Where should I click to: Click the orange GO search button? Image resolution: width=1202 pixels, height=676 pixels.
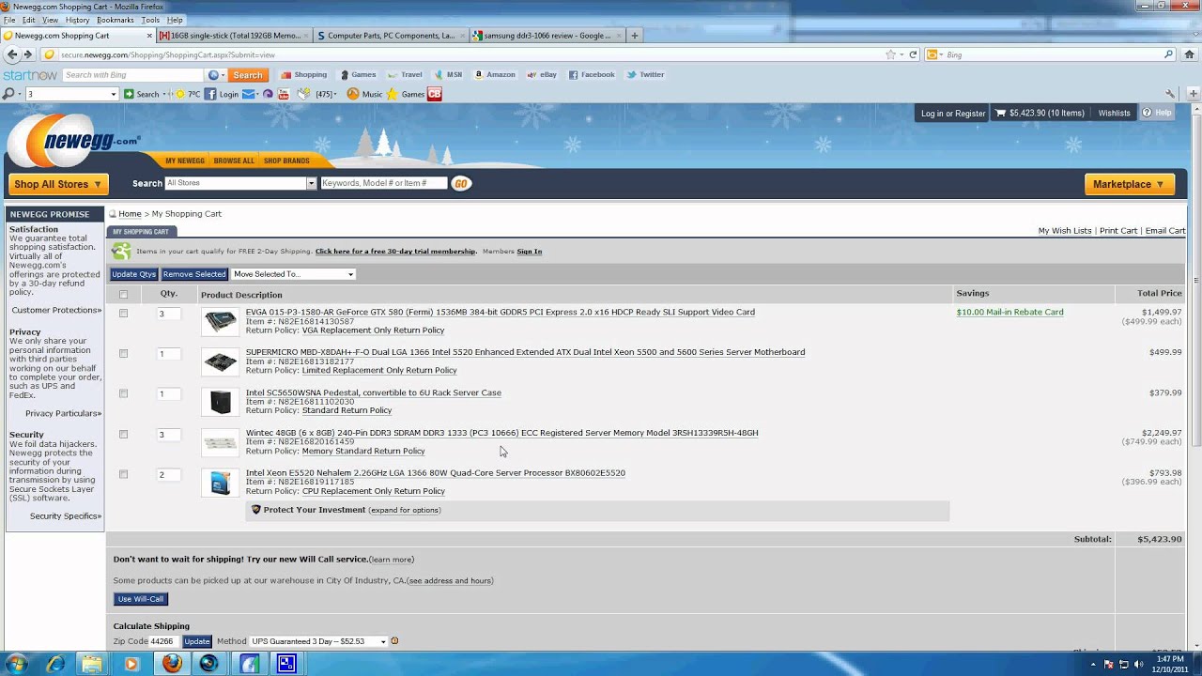[x=460, y=183]
